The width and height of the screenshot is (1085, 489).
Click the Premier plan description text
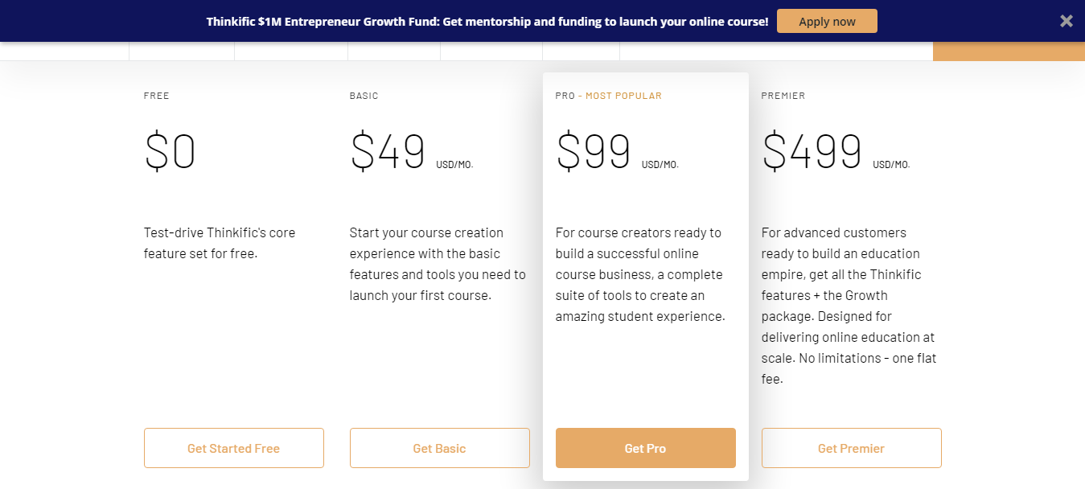coord(849,306)
